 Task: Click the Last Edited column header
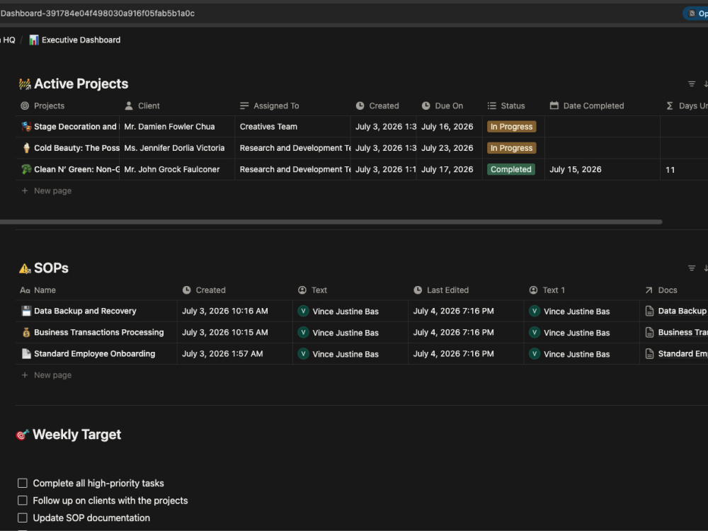click(440, 290)
